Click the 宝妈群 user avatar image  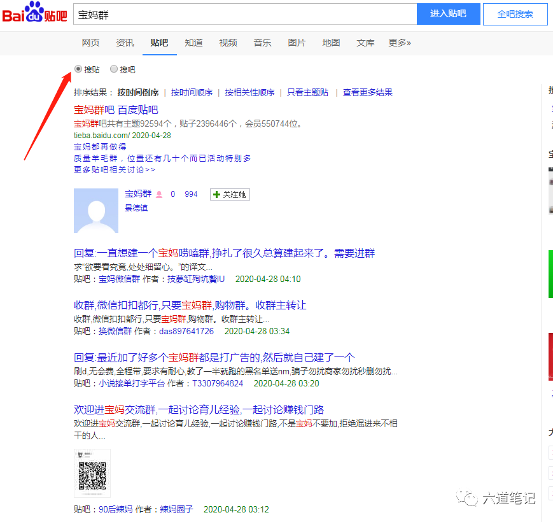point(96,211)
